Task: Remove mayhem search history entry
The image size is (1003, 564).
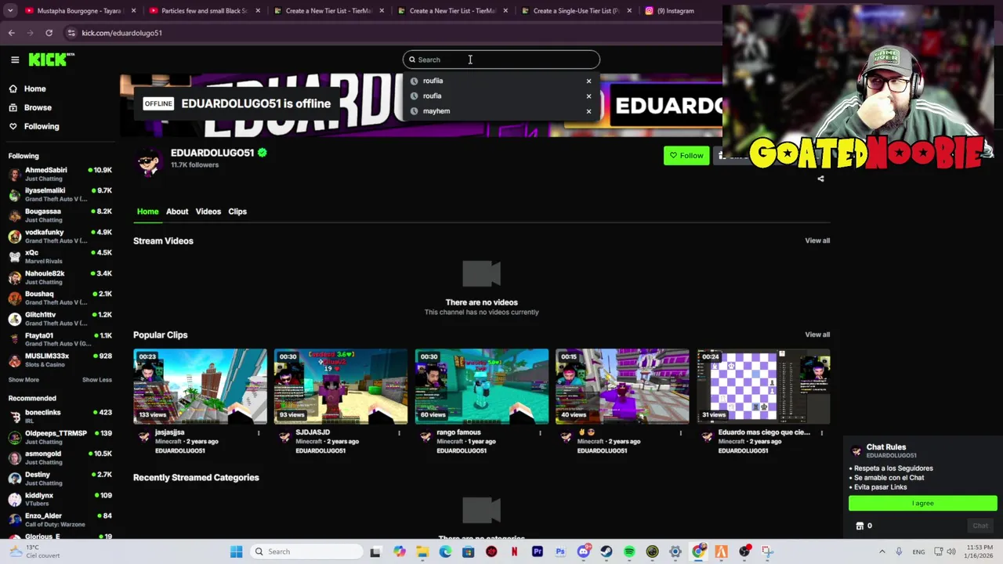Action: tap(588, 111)
